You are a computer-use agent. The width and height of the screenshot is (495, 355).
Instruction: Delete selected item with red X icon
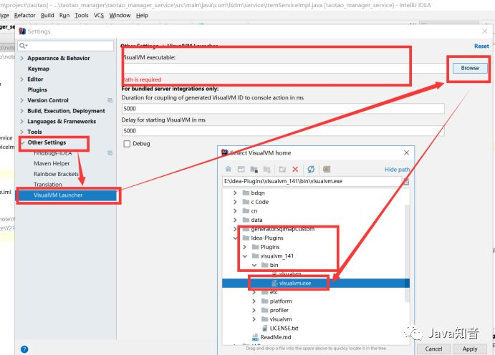(295, 170)
